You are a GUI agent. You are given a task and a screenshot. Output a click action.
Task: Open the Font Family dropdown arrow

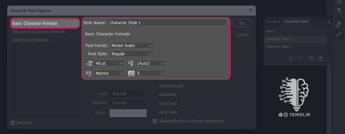click(151, 45)
